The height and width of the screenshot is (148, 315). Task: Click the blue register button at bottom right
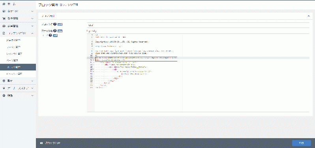pos(301,143)
